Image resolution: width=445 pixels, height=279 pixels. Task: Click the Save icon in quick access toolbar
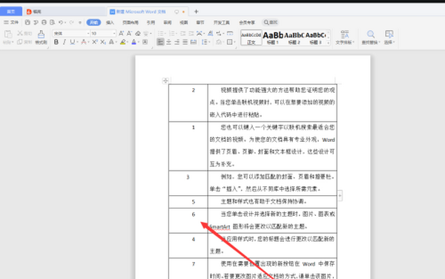[27, 22]
